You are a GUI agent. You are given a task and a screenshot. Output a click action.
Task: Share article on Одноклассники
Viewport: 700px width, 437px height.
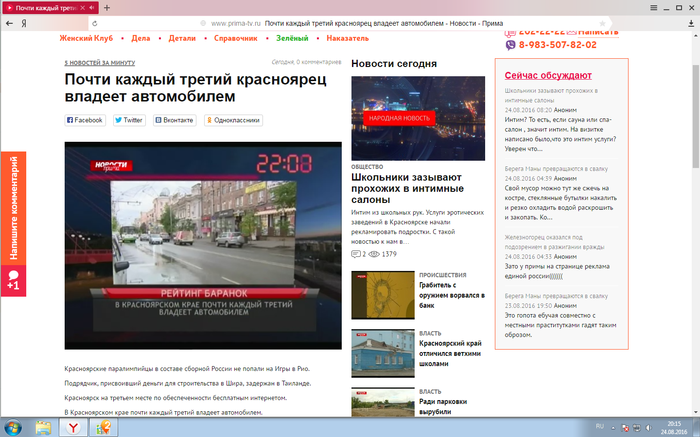pyautogui.click(x=233, y=120)
